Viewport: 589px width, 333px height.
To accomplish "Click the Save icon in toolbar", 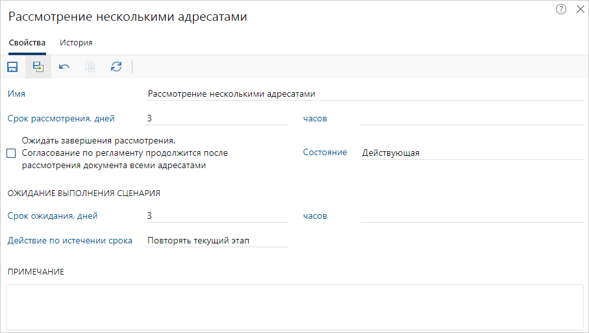I will (12, 67).
